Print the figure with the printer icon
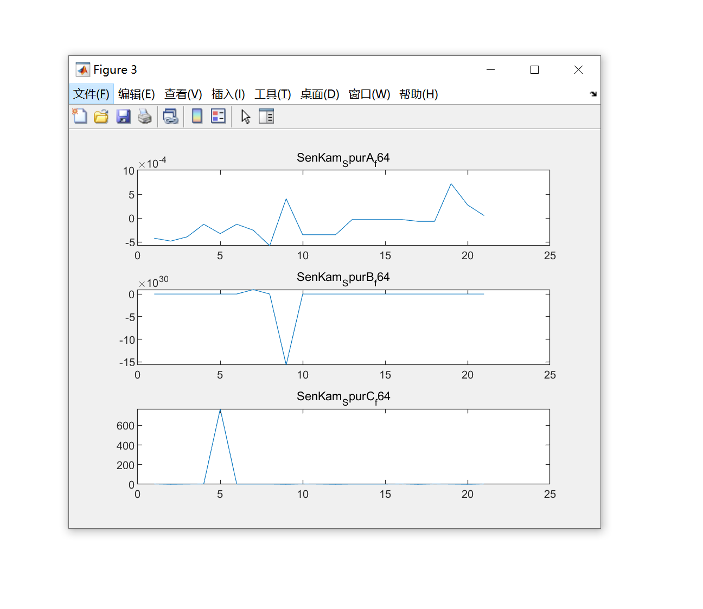 tap(145, 116)
